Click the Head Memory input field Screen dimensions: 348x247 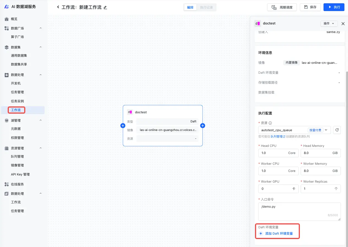[x=321, y=153]
